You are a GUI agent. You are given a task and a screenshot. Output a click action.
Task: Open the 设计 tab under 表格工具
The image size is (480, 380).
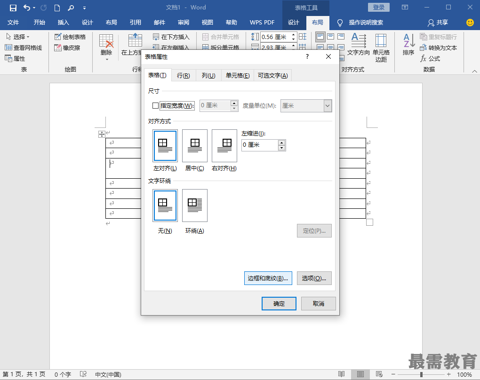coord(294,22)
